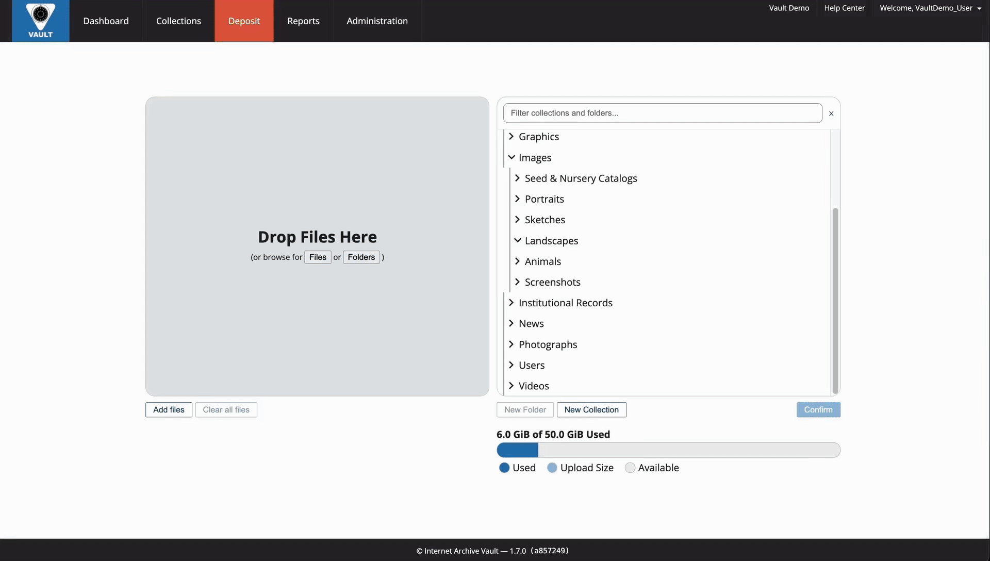Select the Sketches folder name
Viewport: 990px width, 561px height.
click(x=544, y=220)
